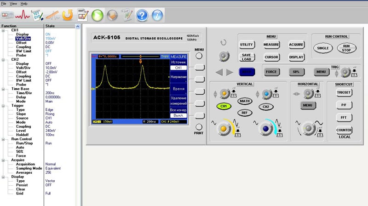Click softkey next to Время
This screenshot has height=206, width=368.
click(x=200, y=92)
